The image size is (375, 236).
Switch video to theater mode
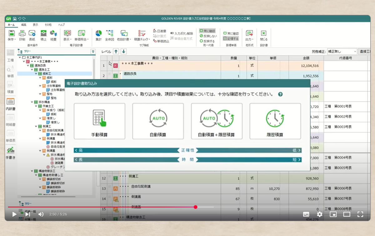tap(347, 214)
